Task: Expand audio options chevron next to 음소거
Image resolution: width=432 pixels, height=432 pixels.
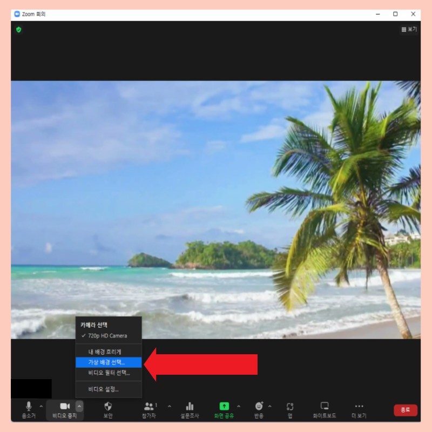Action: point(41,406)
